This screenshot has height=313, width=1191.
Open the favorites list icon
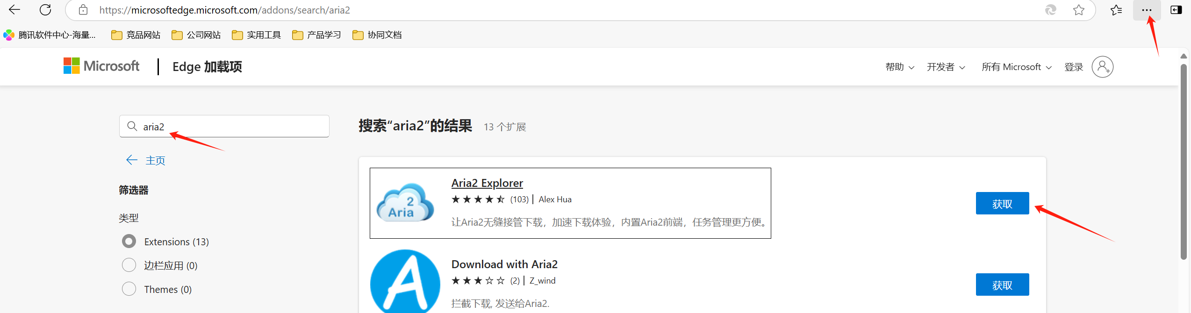[x=1116, y=10]
